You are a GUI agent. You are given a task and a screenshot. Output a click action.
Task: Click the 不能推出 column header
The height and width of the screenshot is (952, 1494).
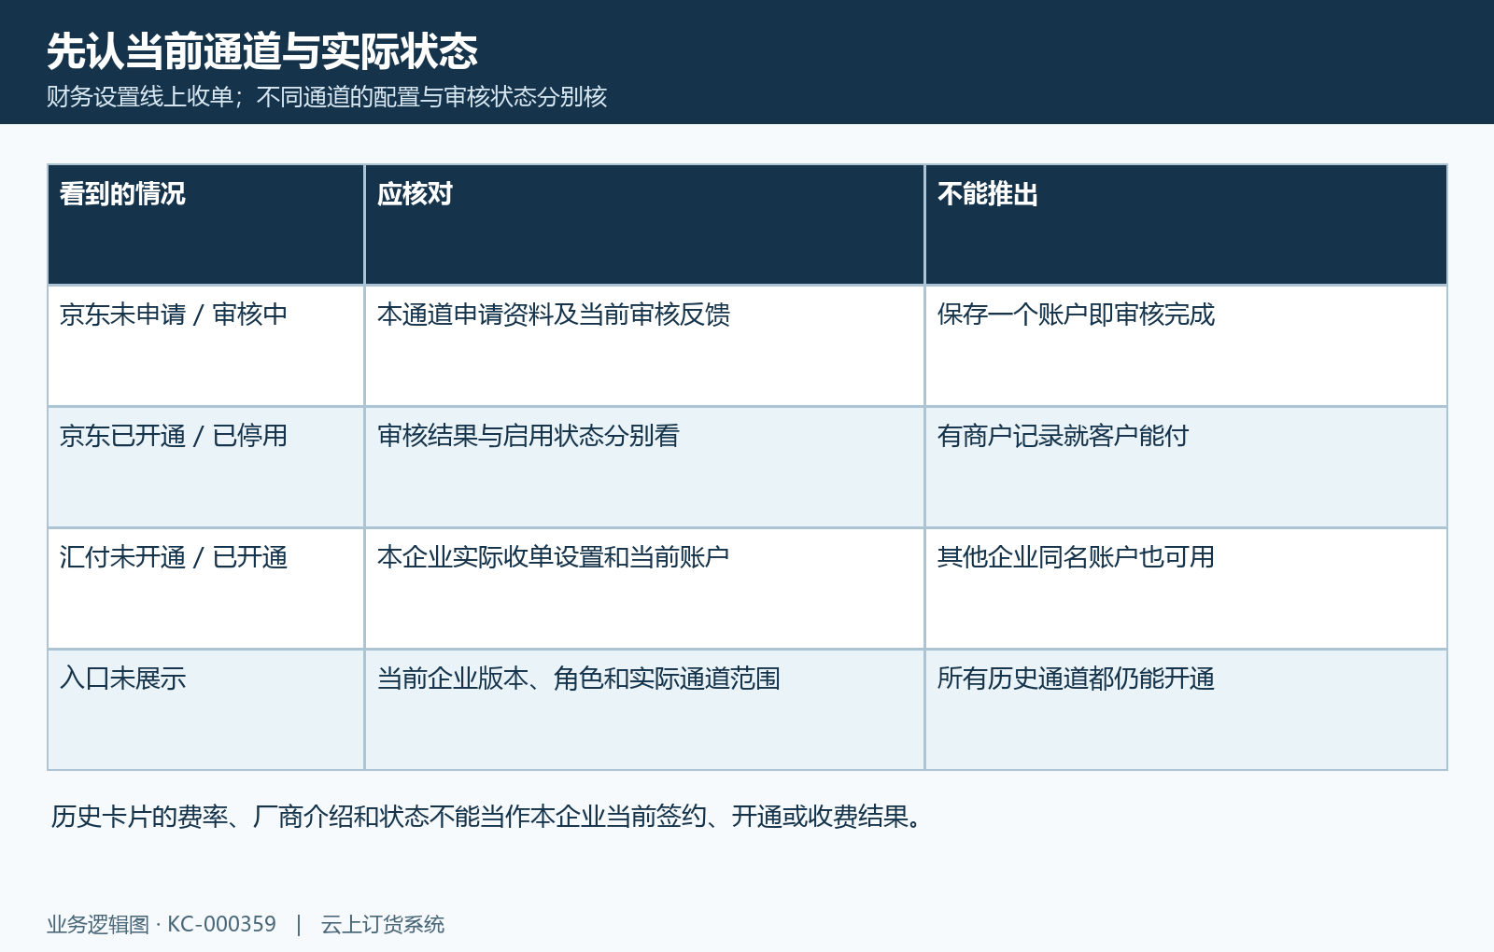pos(1186,225)
